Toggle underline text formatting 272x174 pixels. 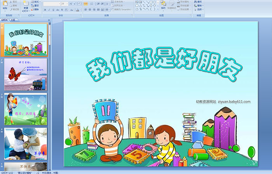(x=53, y=9)
